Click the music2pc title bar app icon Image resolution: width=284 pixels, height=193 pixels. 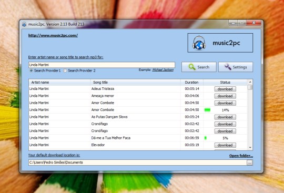tap(24, 24)
